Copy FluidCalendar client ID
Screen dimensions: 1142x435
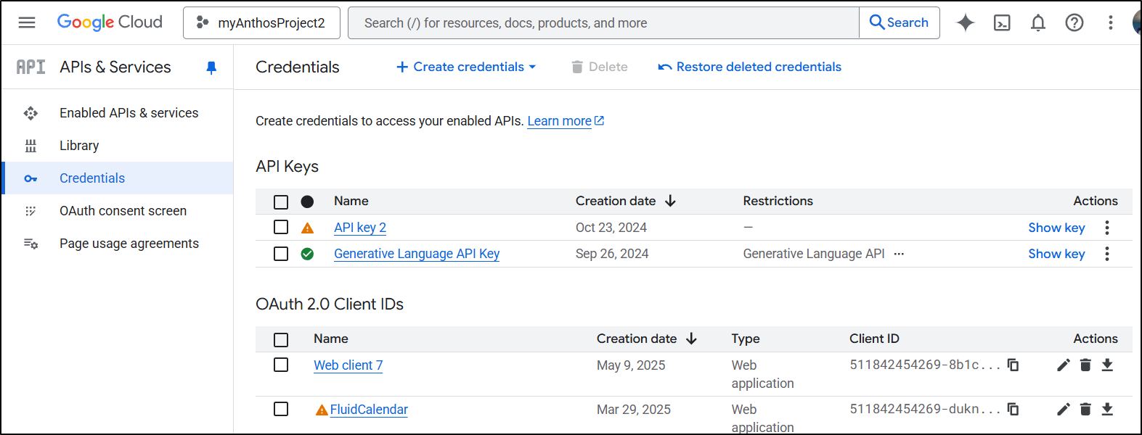[1013, 409]
